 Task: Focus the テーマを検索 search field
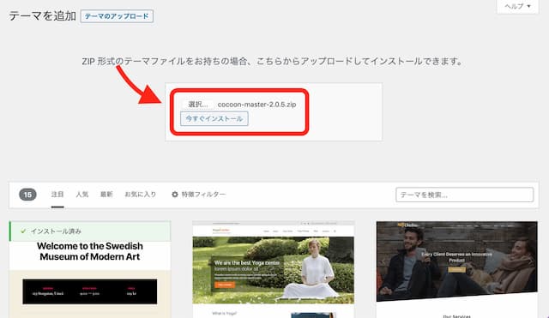[x=465, y=195]
